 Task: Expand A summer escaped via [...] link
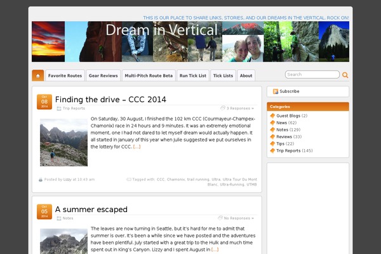215,250
